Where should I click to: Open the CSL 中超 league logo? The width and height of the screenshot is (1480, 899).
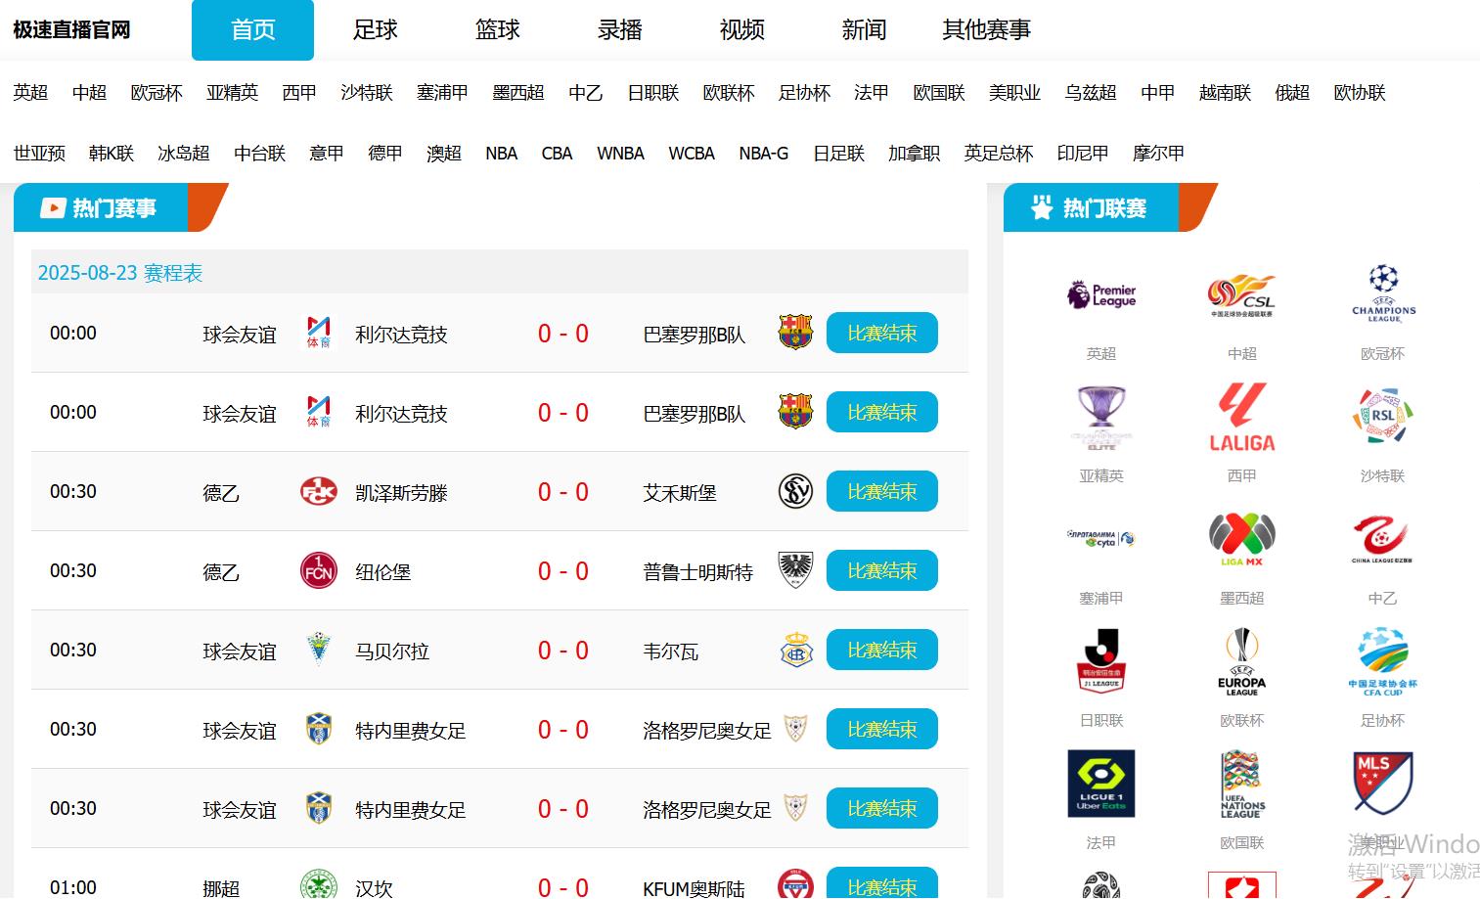pos(1241,294)
